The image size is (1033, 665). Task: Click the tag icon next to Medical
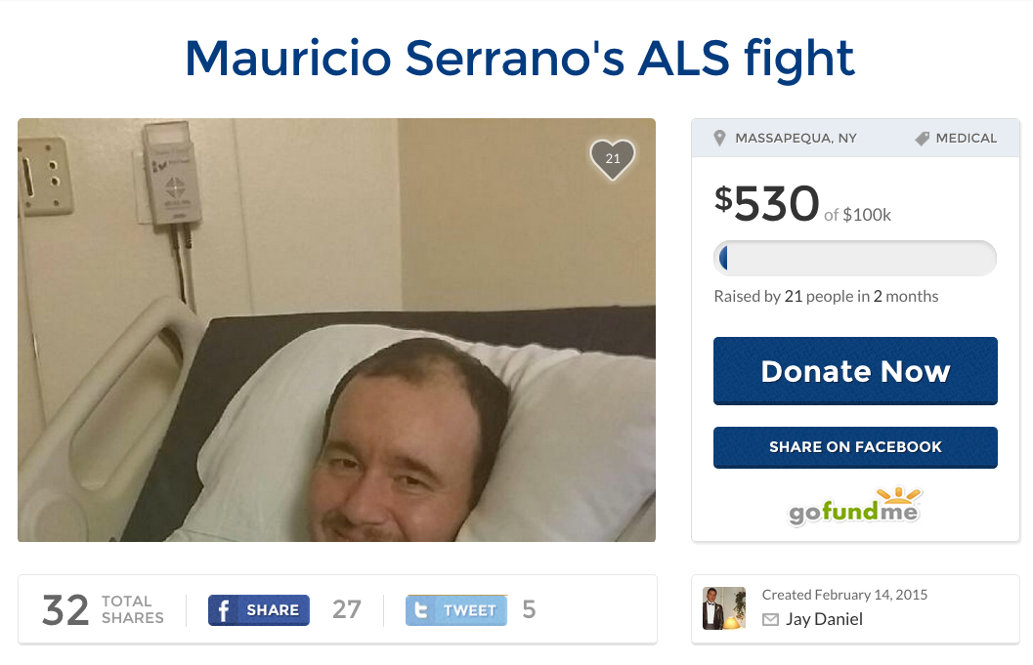pos(922,139)
